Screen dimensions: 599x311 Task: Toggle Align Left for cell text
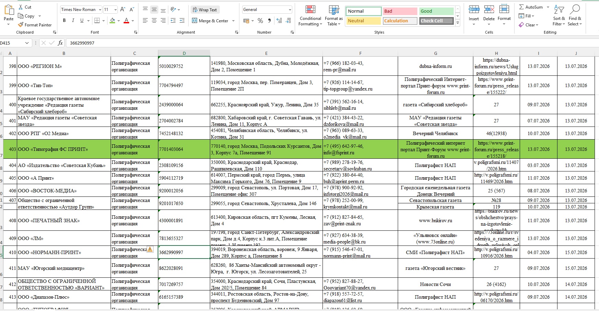[x=145, y=21]
